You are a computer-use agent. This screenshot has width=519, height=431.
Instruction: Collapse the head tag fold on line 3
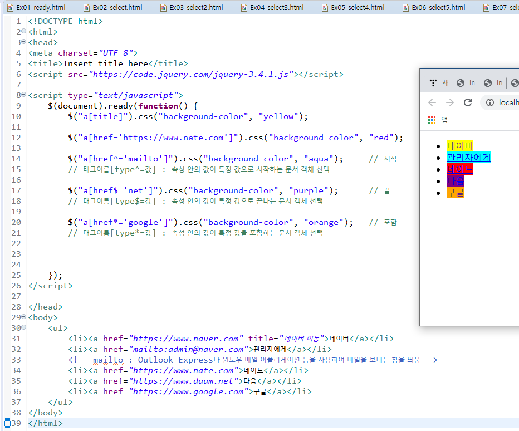pyautogui.click(x=24, y=42)
